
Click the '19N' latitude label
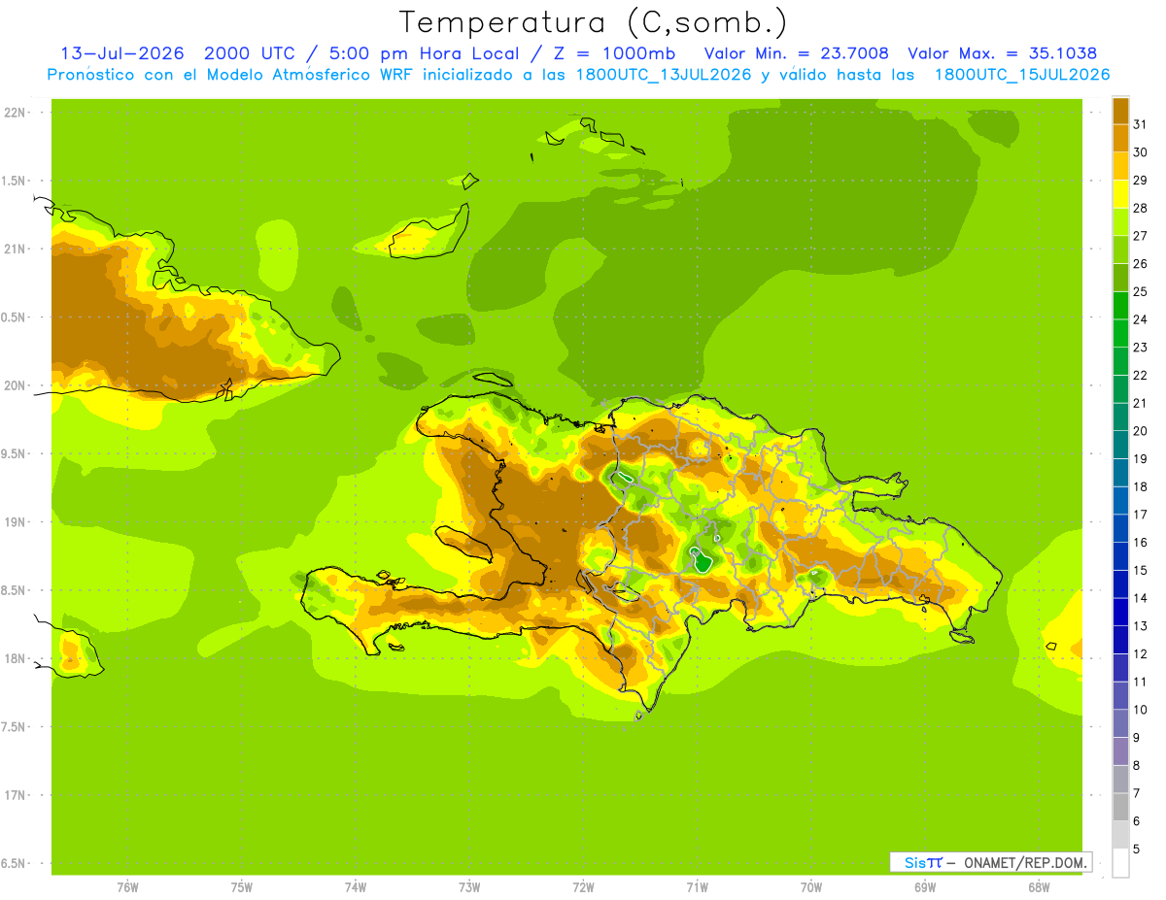tap(15, 522)
